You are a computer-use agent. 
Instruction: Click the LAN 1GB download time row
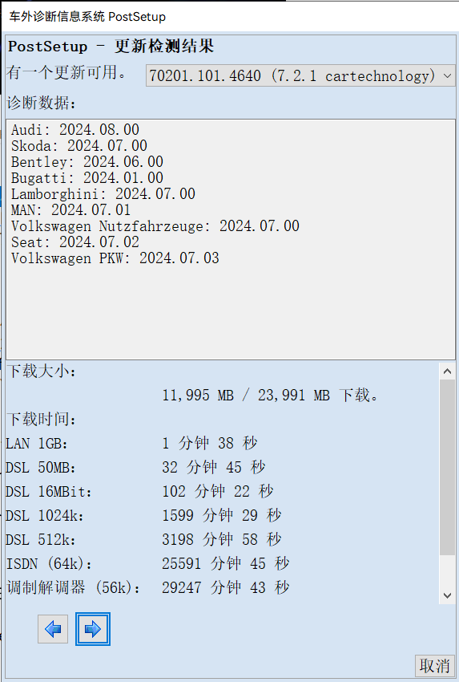131,443
